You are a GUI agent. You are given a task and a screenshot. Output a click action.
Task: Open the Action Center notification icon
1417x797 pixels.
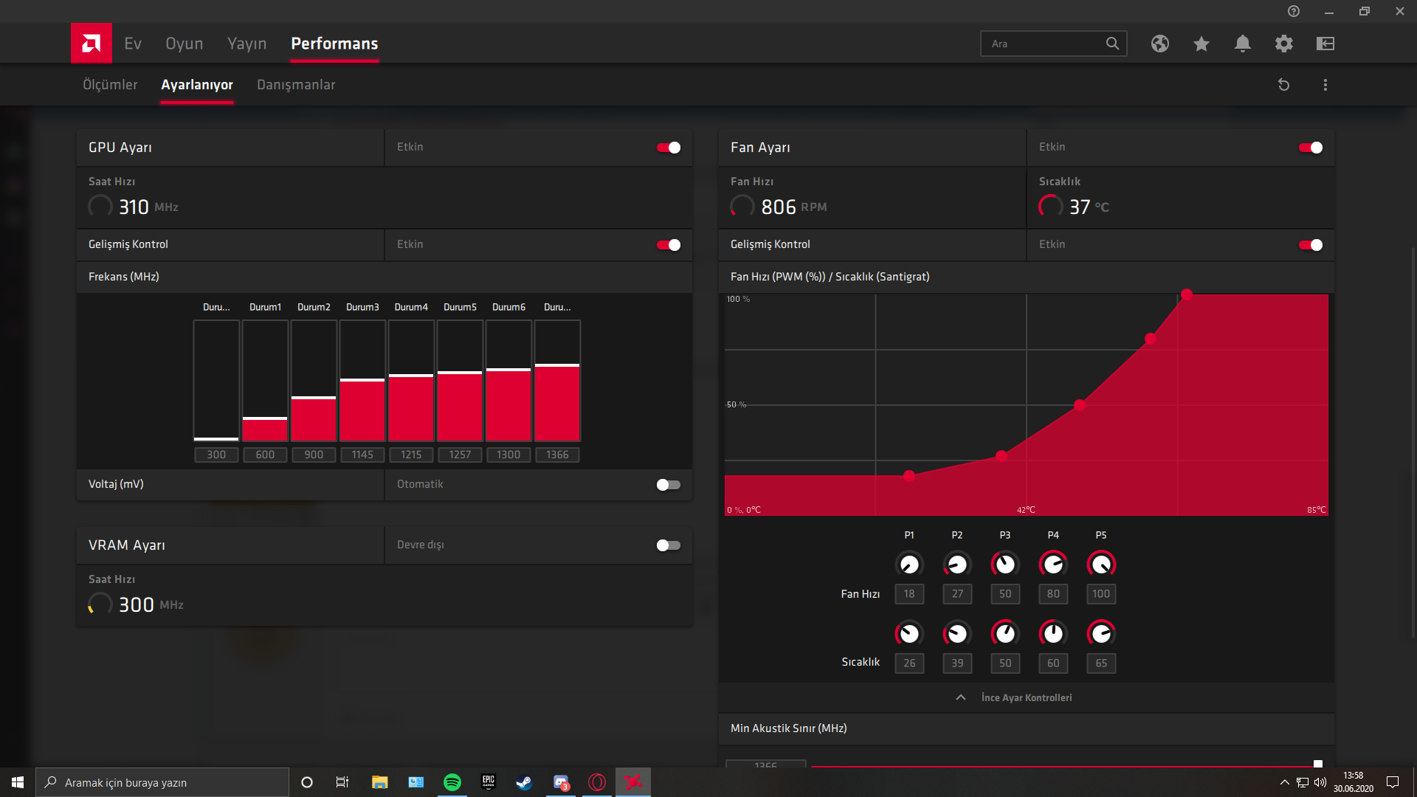point(1393,782)
